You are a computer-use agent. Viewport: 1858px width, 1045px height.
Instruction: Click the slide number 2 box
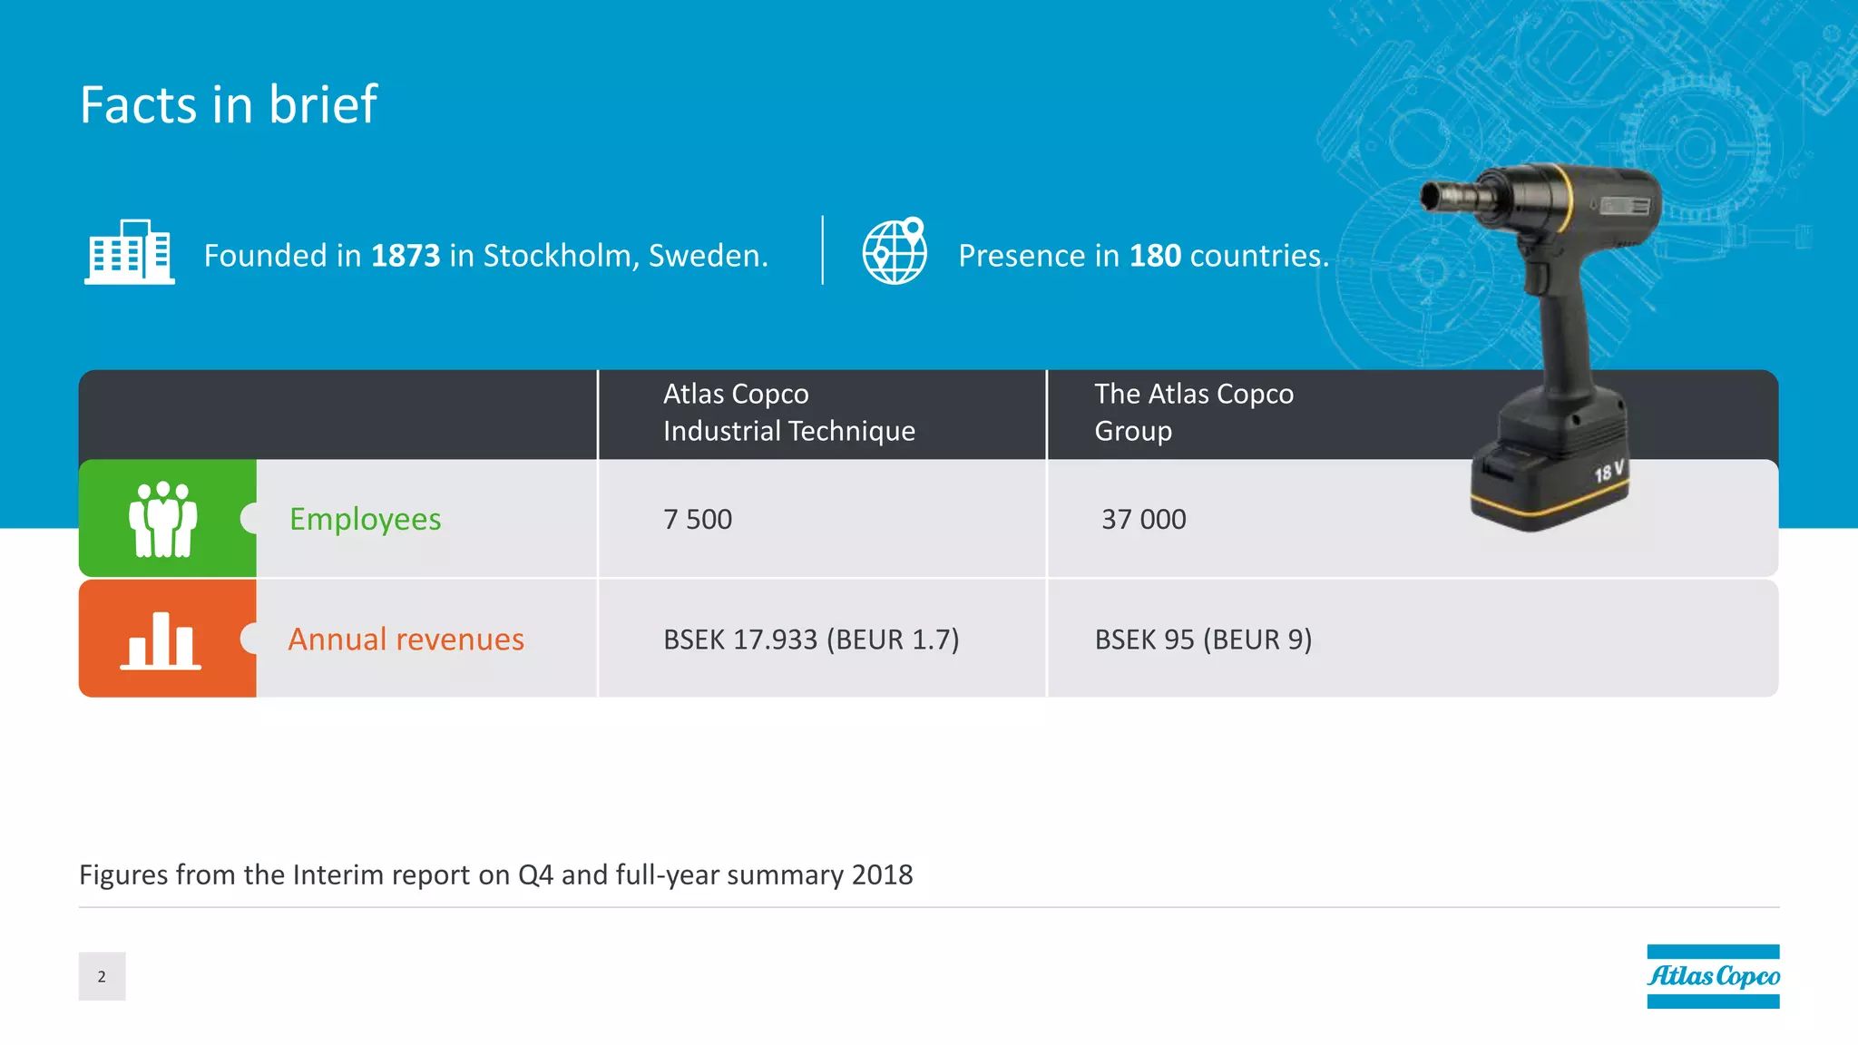coord(102,976)
